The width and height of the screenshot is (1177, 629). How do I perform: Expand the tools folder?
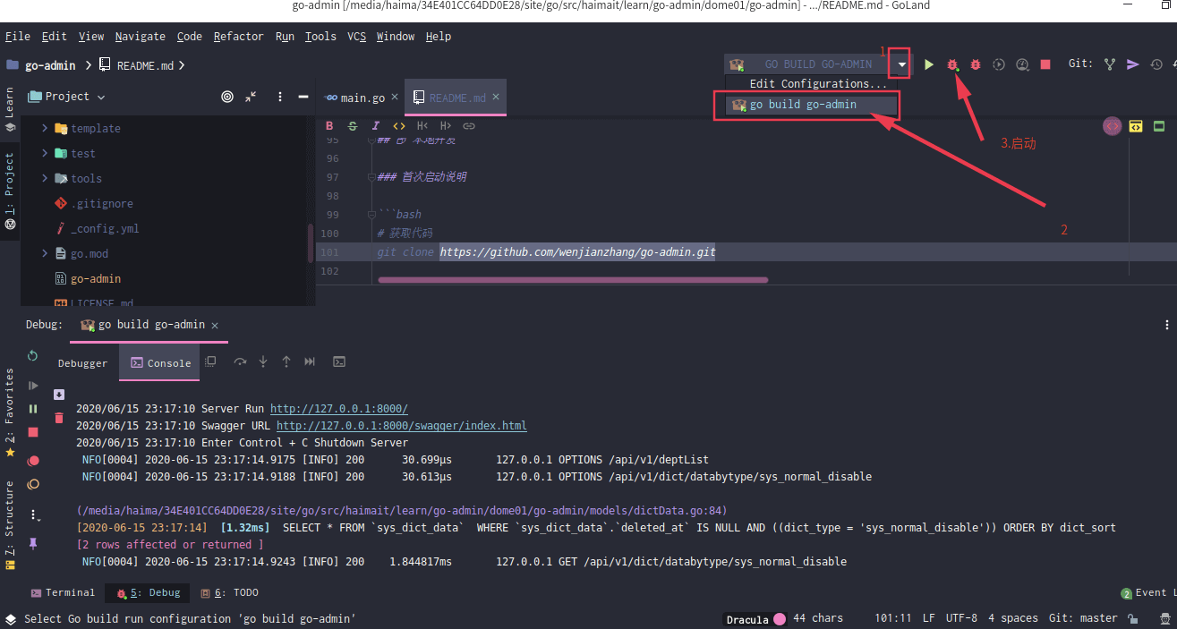tap(45, 178)
